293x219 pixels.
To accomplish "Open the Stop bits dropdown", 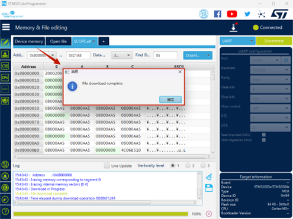I will tap(270, 99).
